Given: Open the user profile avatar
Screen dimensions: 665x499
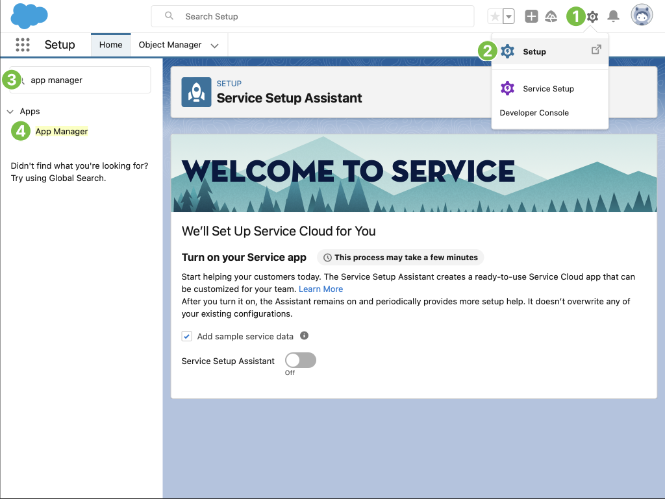Looking at the screenshot, I should 642,16.
